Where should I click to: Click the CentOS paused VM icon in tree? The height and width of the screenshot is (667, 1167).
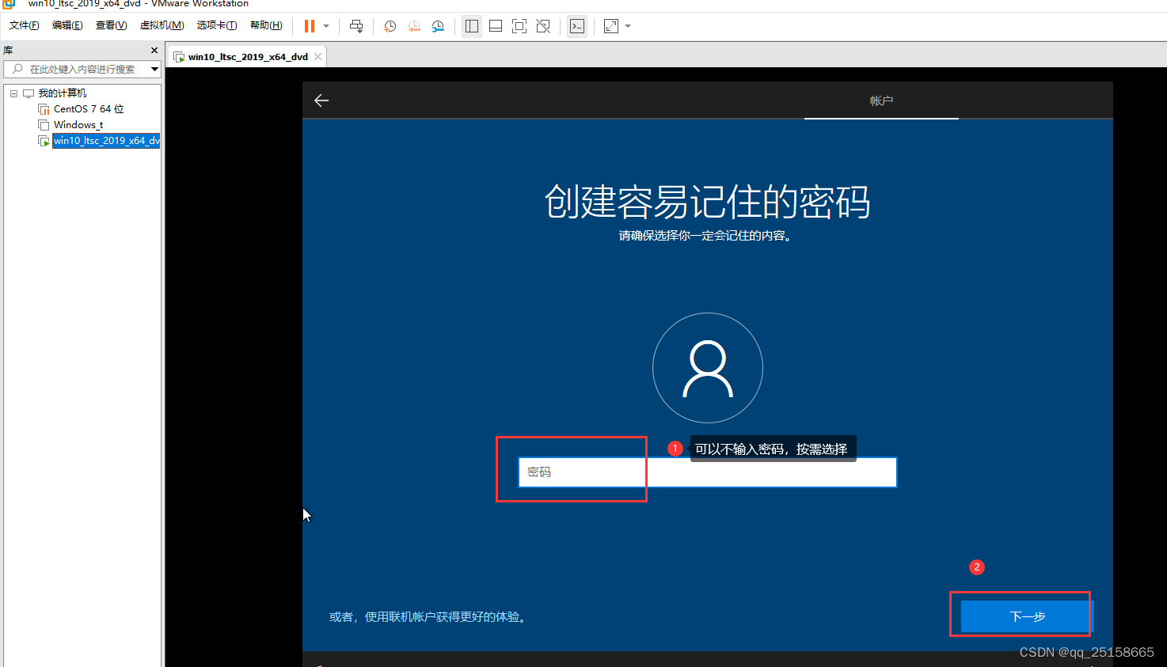[44, 109]
